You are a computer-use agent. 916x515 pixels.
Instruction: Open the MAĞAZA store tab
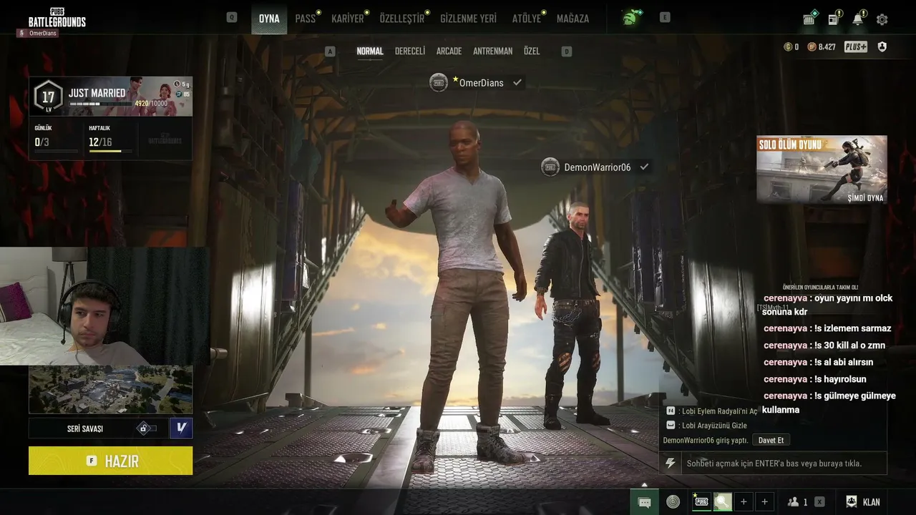(572, 19)
